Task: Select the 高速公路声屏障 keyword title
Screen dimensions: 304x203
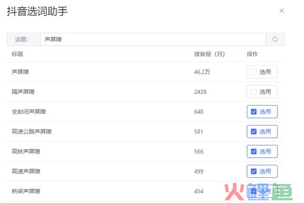Action: coord(32,132)
